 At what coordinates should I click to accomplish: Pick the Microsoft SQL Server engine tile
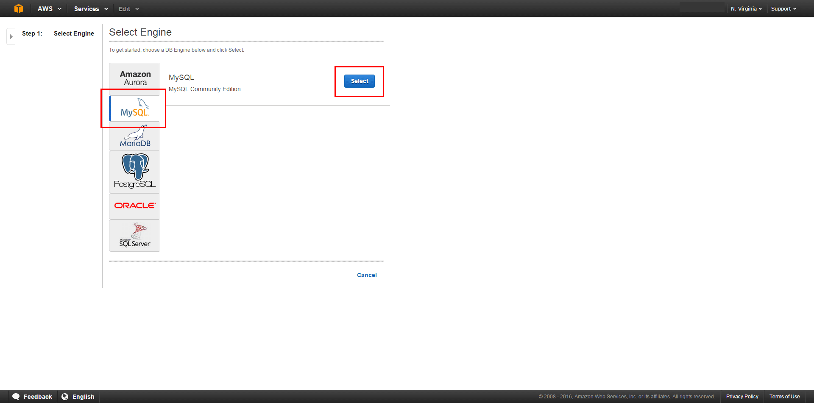[x=135, y=236]
